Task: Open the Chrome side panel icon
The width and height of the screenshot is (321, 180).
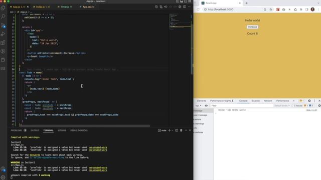Action: 306,9
